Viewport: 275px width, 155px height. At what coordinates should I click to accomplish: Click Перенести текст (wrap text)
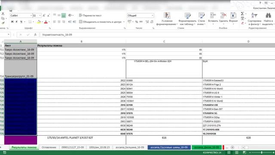90,15
